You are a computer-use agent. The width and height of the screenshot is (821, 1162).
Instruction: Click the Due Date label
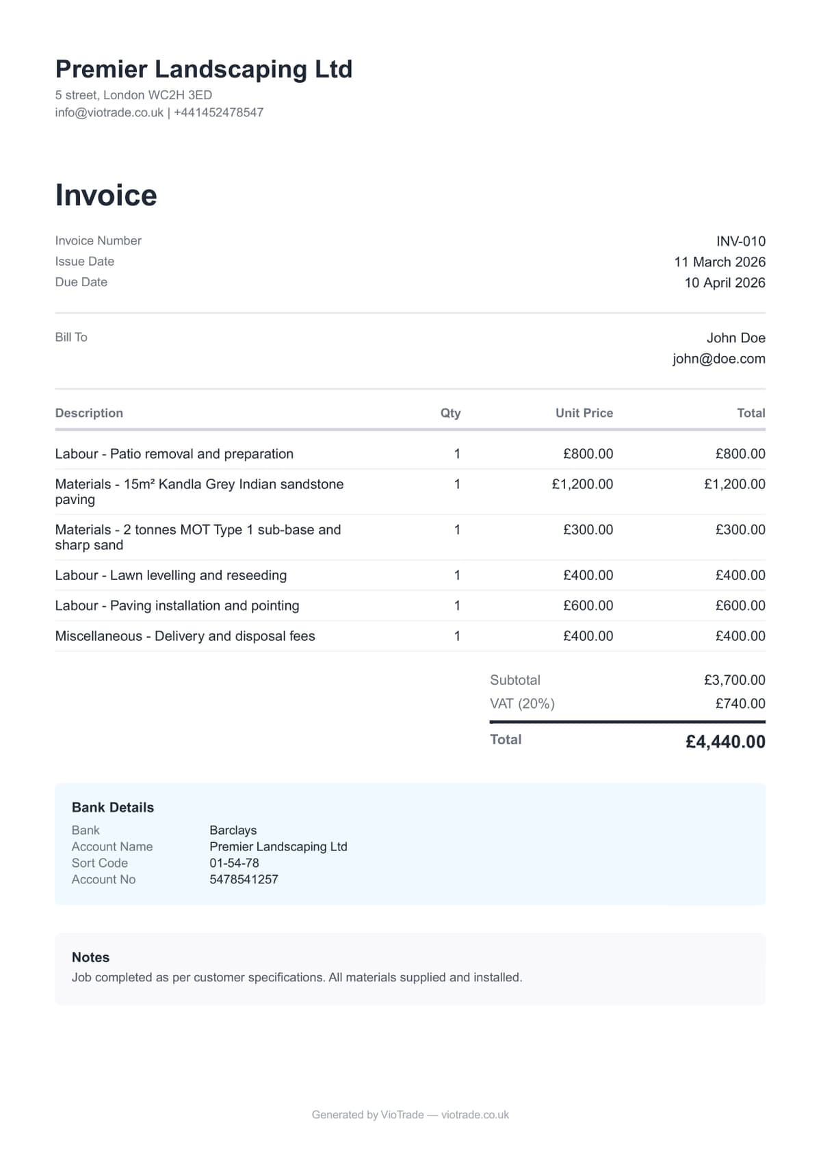coord(81,281)
